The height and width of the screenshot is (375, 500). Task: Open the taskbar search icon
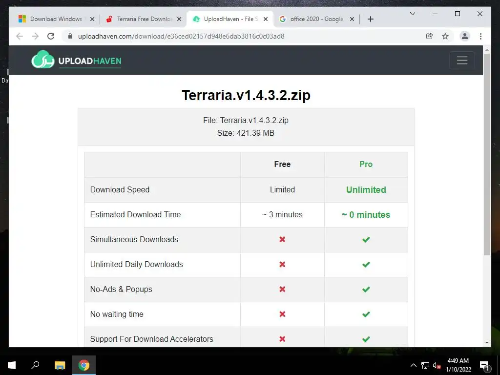click(35, 365)
